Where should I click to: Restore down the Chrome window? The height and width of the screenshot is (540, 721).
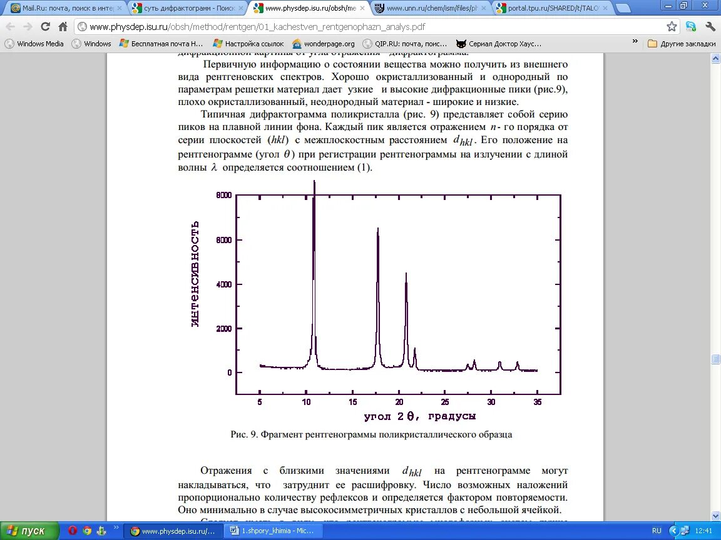tap(683, 6)
